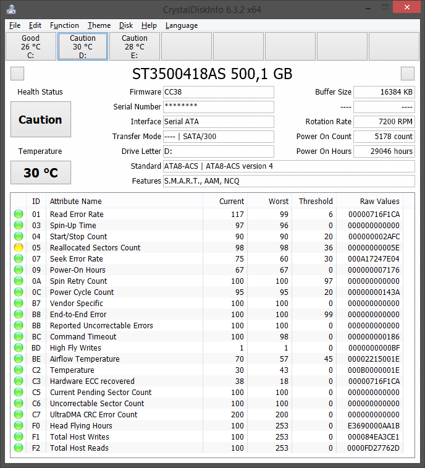Click the green status icon for Uncorrectable Sector Count

pos(19,403)
